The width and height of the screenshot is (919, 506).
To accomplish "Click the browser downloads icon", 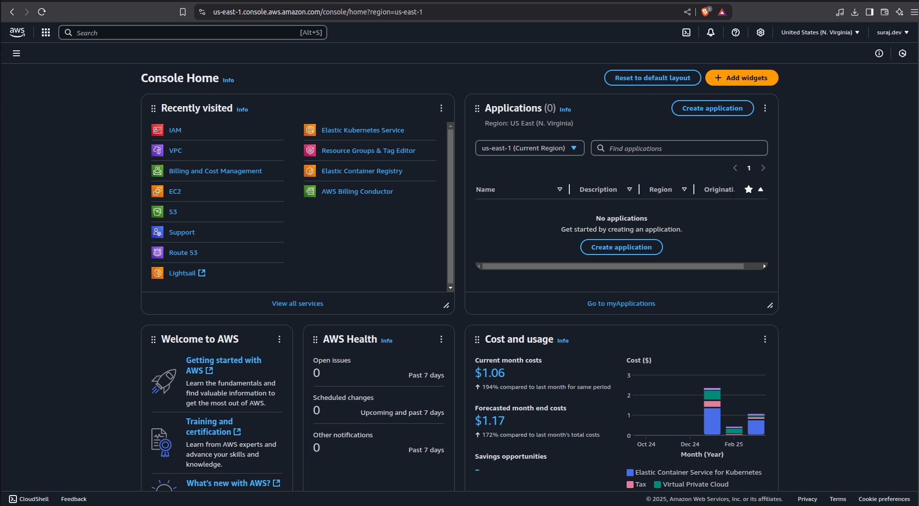I will [855, 12].
